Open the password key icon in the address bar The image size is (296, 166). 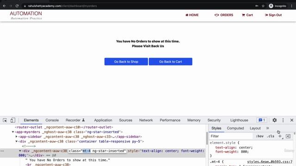pos(257,6)
